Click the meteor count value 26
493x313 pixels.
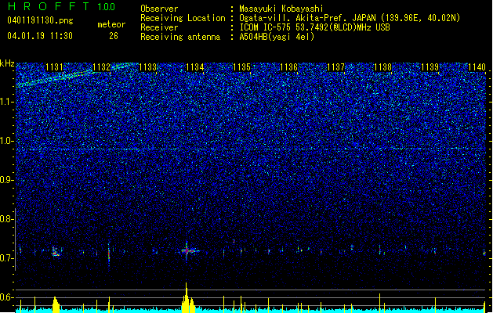114,36
